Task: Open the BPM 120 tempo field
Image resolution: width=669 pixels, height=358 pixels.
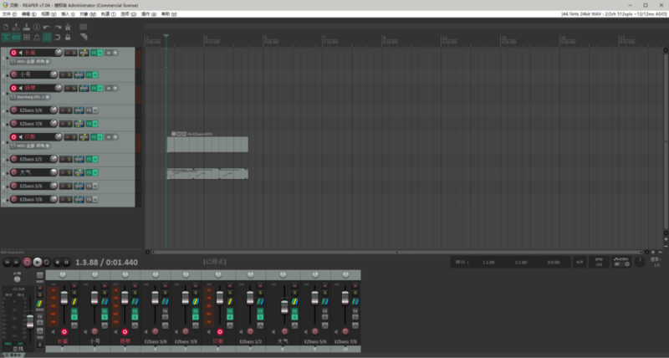Action: tap(599, 262)
